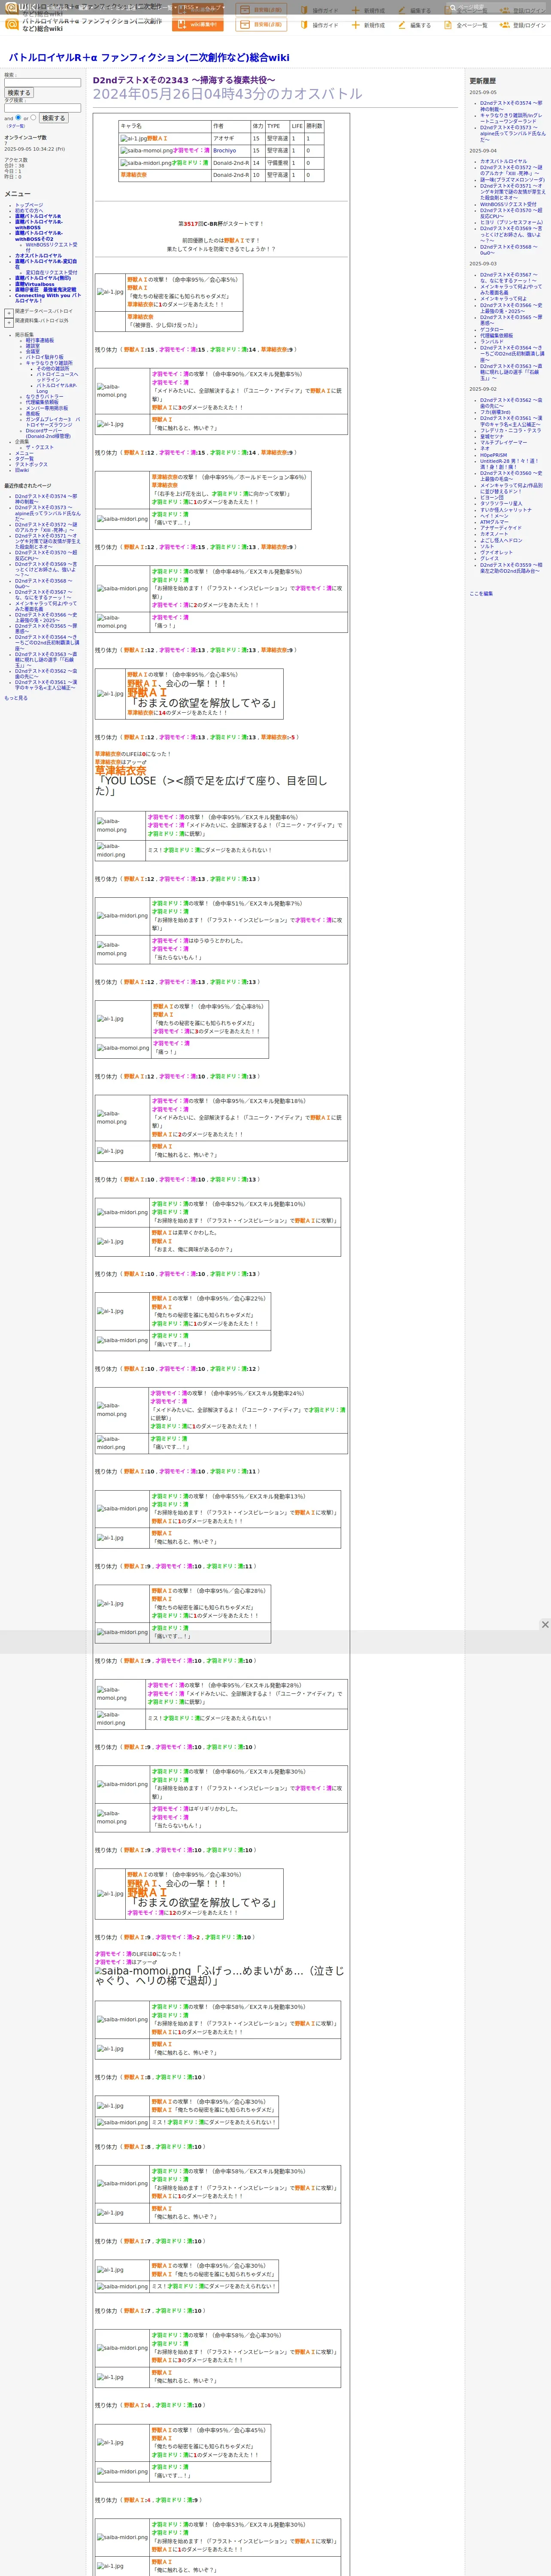Open カオスバトルロイヤル in the left menu
The image size is (551, 2576).
38,256
